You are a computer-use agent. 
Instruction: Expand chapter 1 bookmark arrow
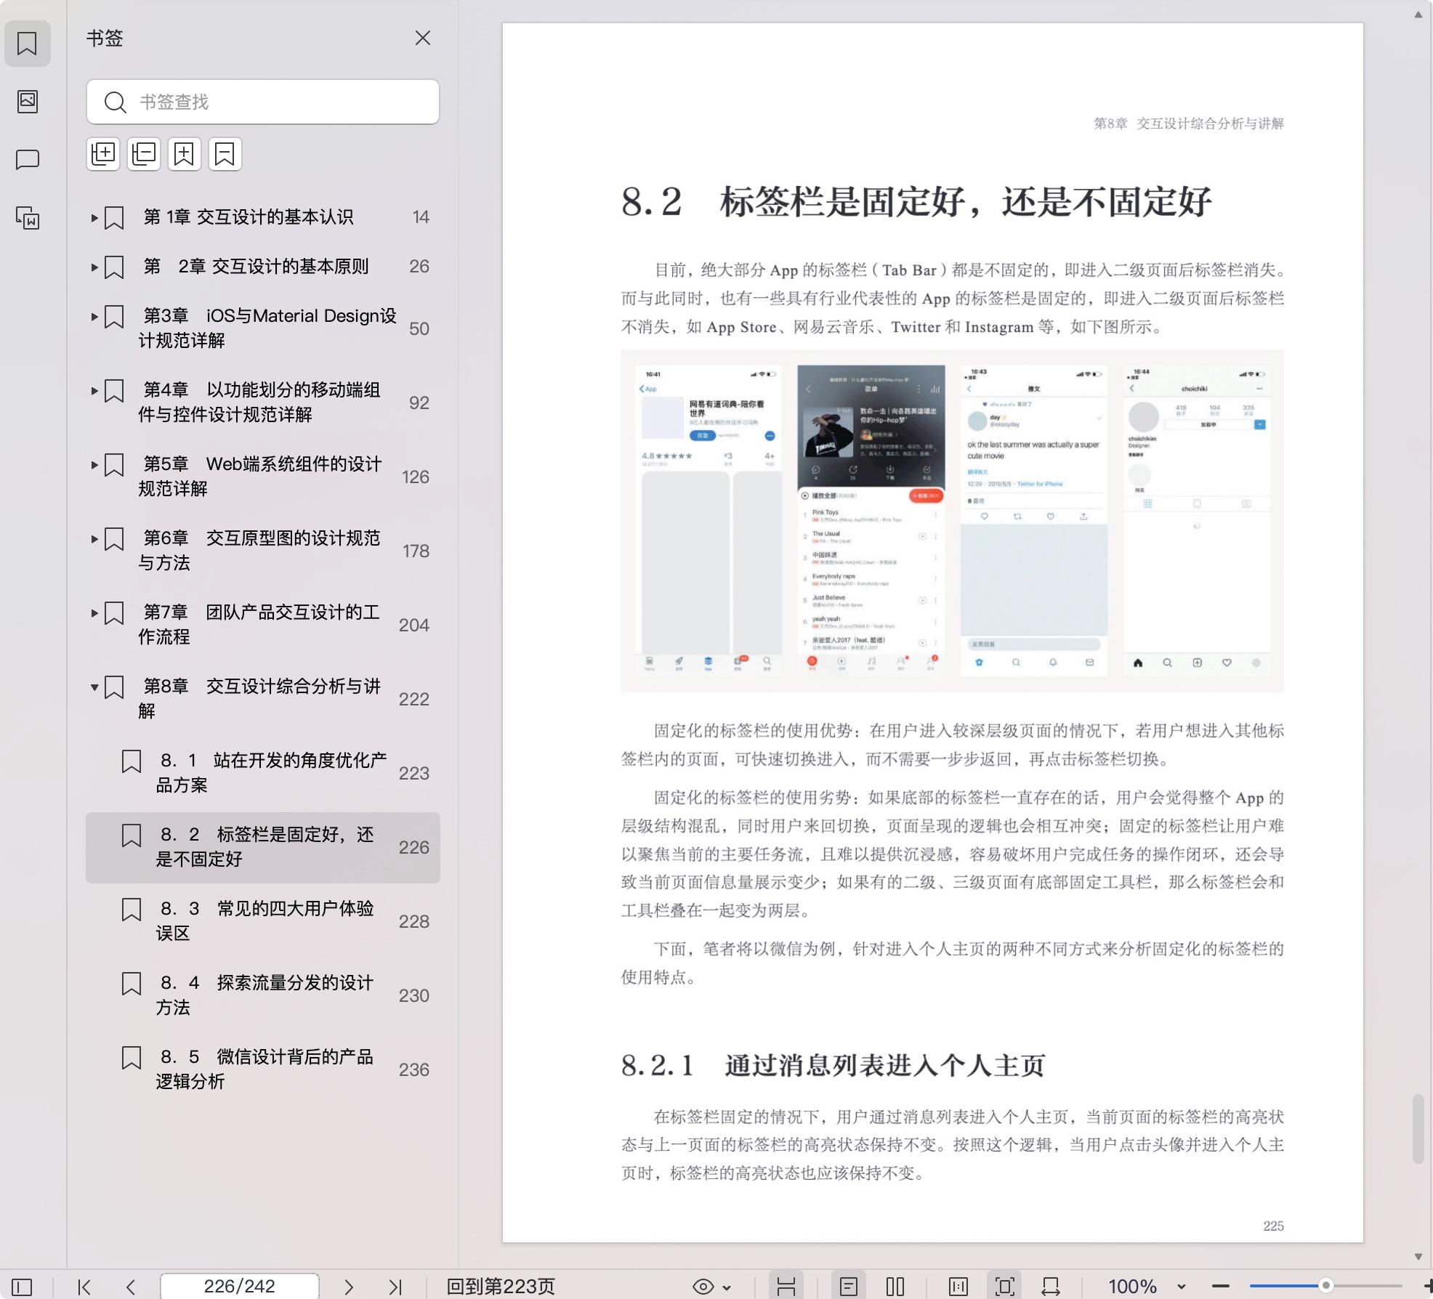tap(94, 217)
